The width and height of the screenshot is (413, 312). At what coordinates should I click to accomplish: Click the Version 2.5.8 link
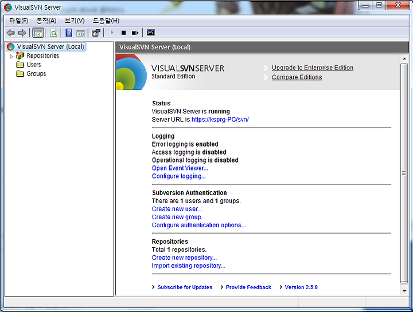click(301, 287)
